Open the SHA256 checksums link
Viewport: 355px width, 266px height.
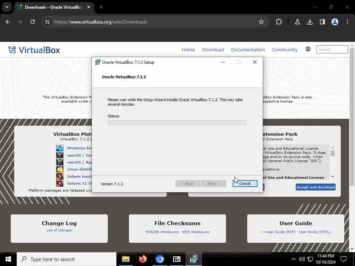[162, 232]
